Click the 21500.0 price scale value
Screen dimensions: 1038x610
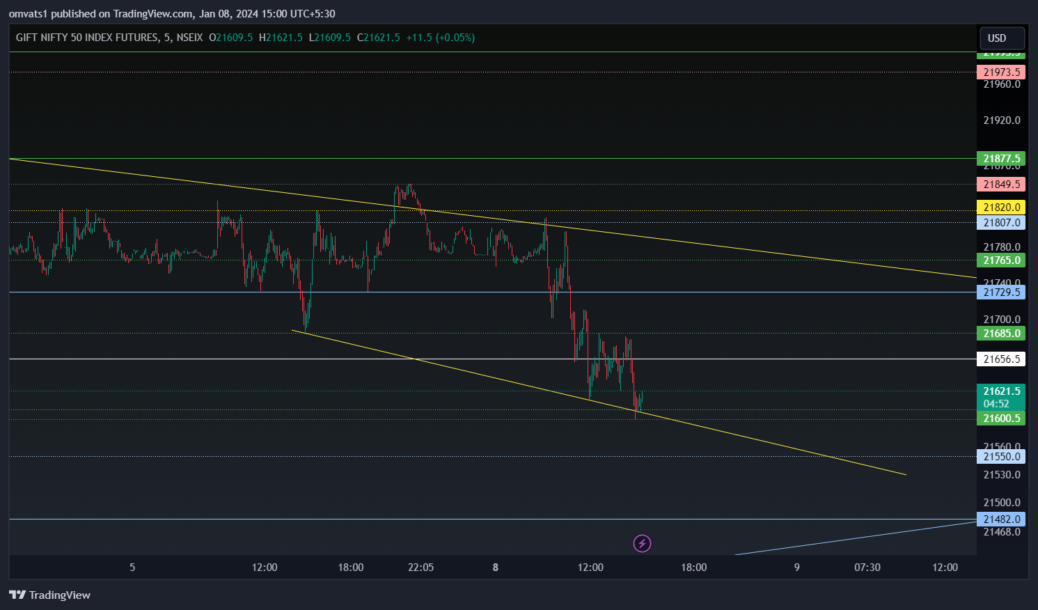tap(1002, 503)
